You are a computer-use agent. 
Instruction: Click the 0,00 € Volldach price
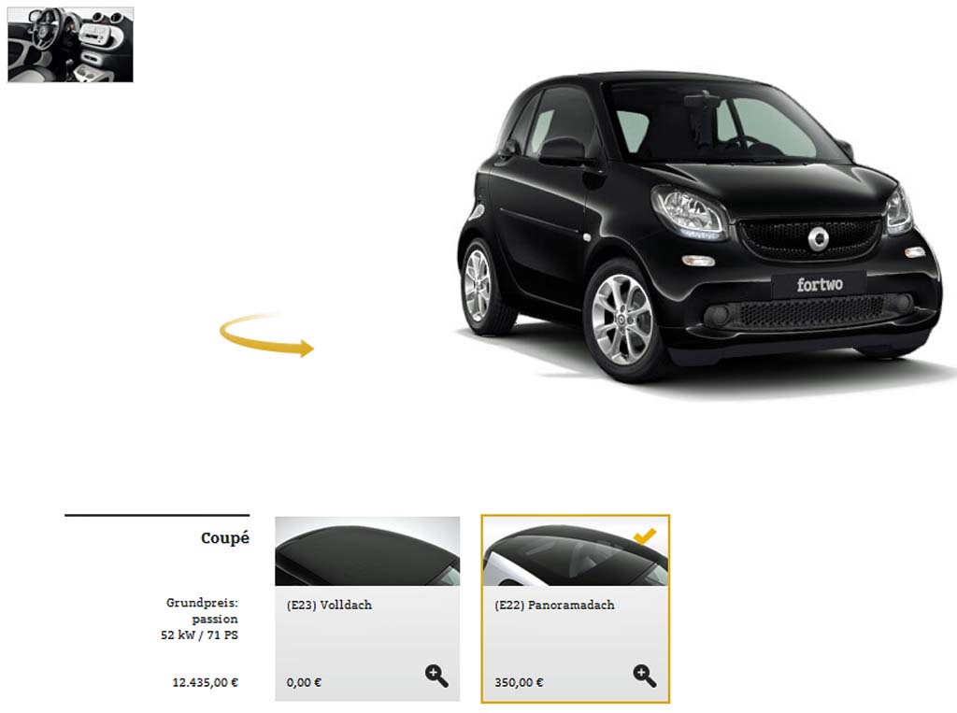[304, 682]
